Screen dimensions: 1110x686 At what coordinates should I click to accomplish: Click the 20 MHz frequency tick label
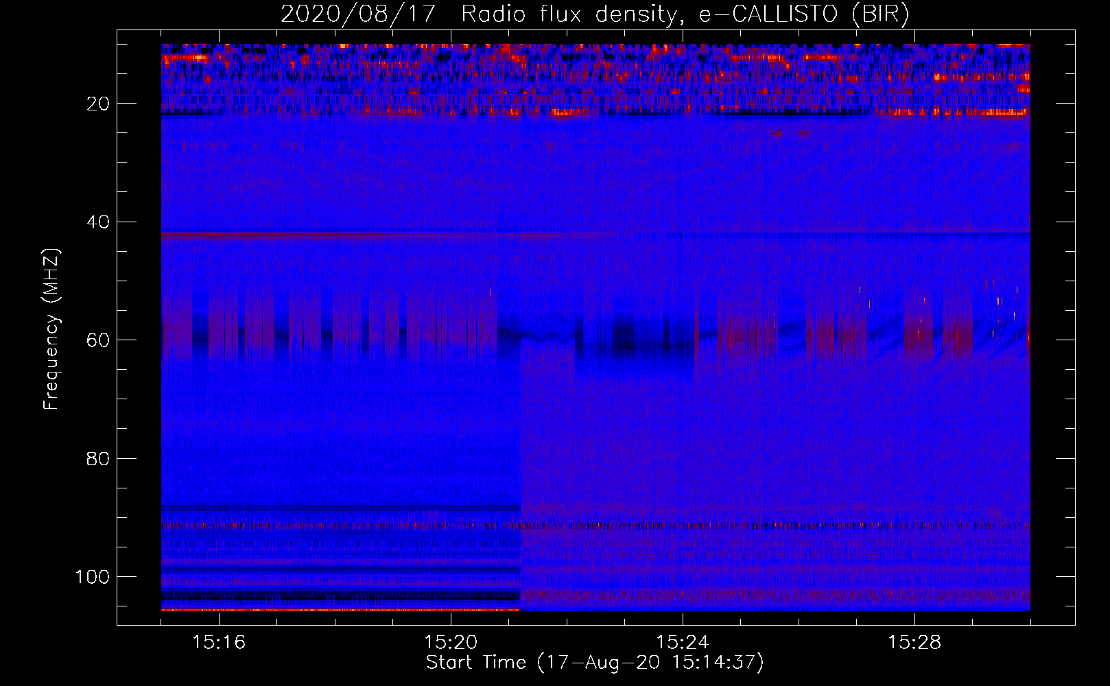(98, 104)
